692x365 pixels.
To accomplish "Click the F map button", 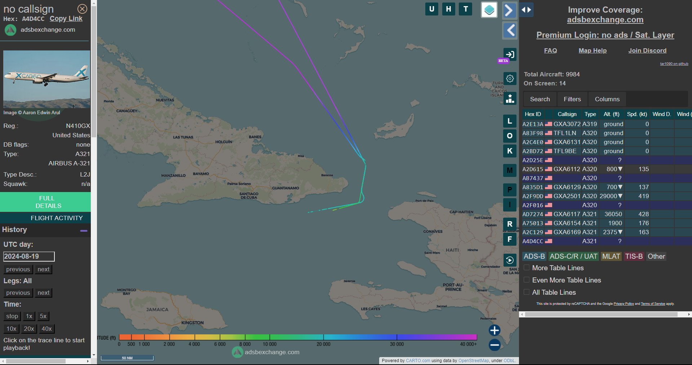I will (x=510, y=239).
